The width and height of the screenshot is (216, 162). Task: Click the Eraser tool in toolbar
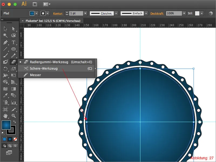point(13,62)
